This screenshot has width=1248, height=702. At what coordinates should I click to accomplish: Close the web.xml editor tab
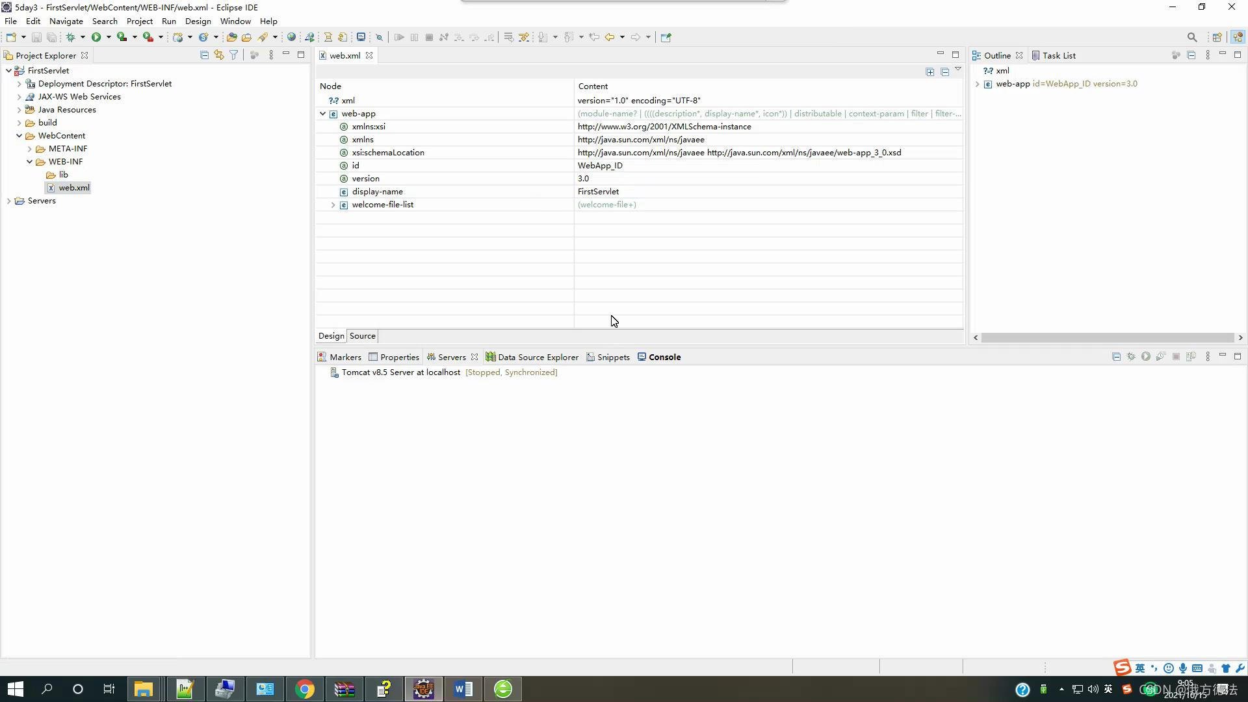[x=369, y=55]
